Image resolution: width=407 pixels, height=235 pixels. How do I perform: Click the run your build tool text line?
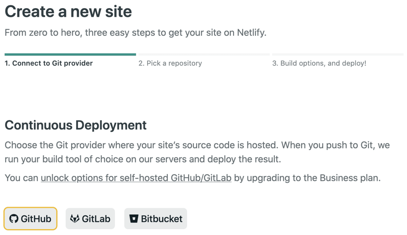coord(143,159)
